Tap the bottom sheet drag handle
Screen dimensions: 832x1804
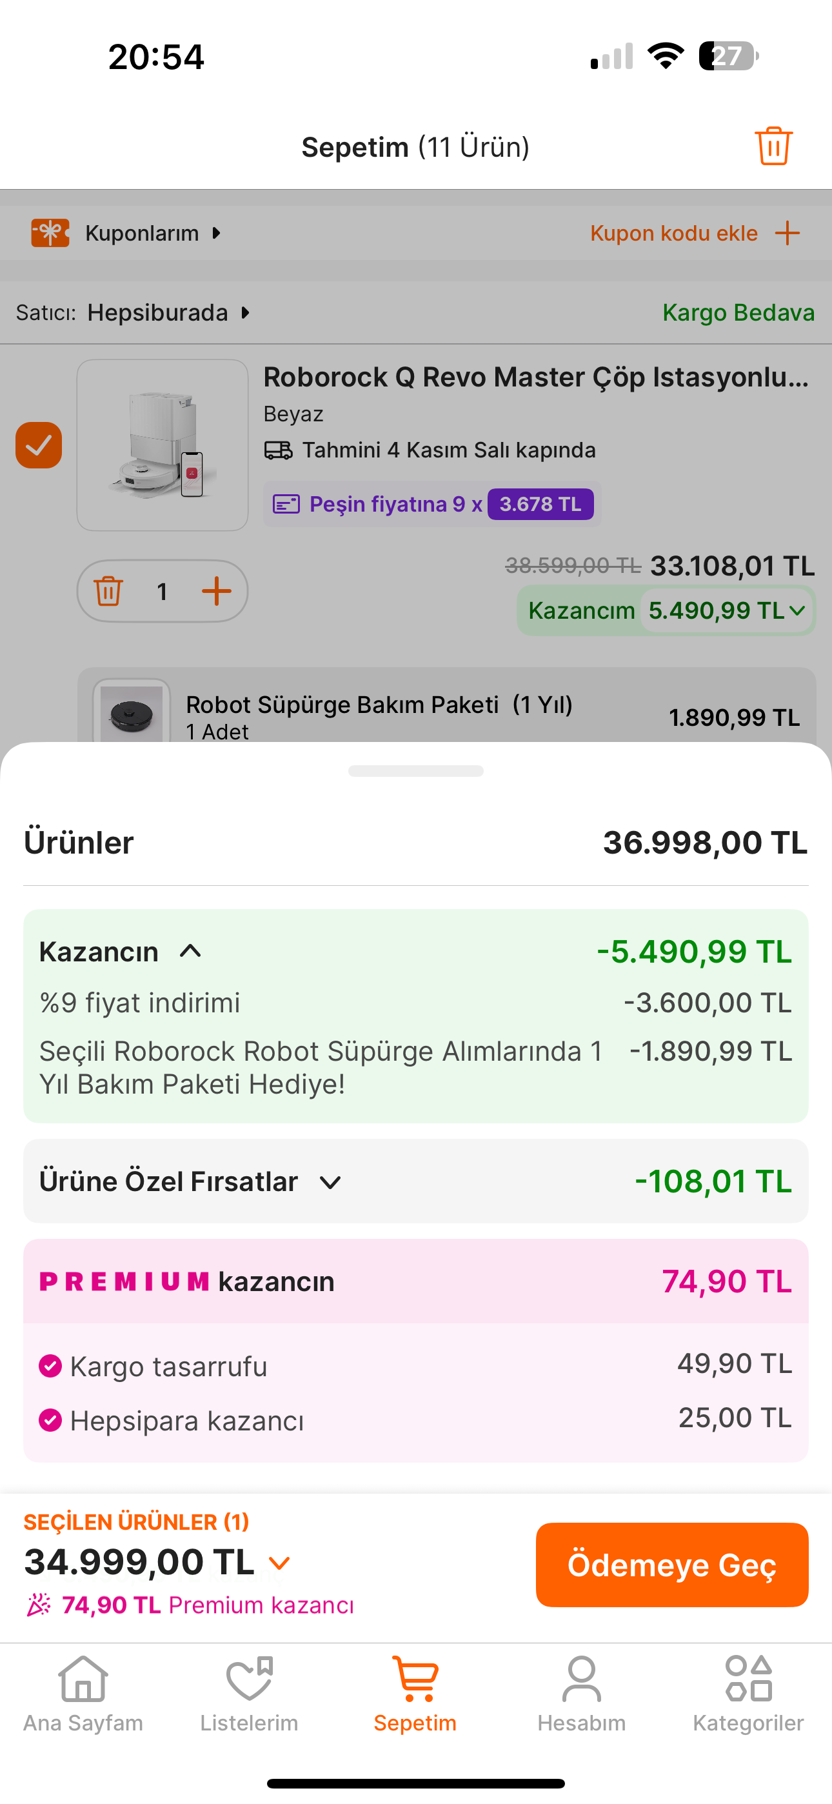pos(416,771)
